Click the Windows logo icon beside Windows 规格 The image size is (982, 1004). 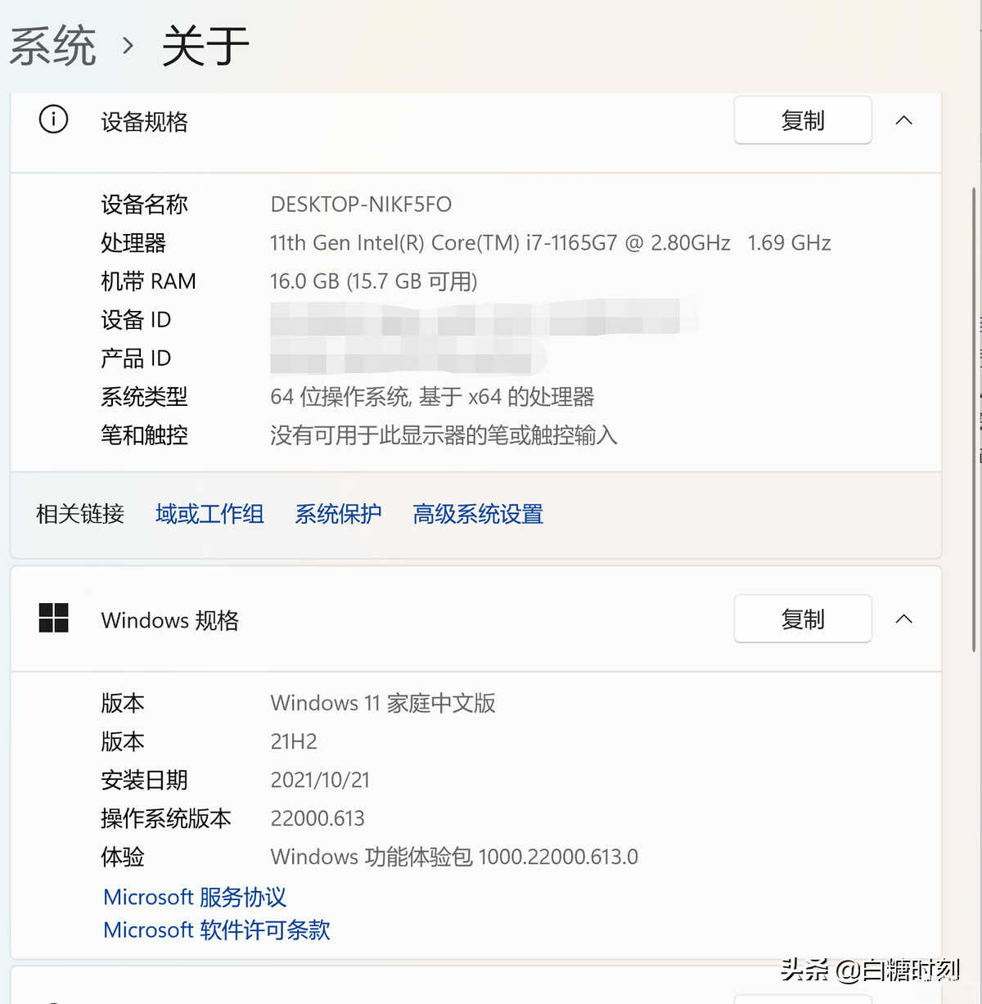tap(54, 618)
